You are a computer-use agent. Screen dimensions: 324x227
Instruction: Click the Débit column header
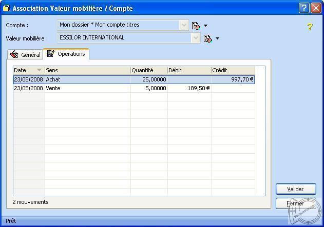[x=188, y=70]
